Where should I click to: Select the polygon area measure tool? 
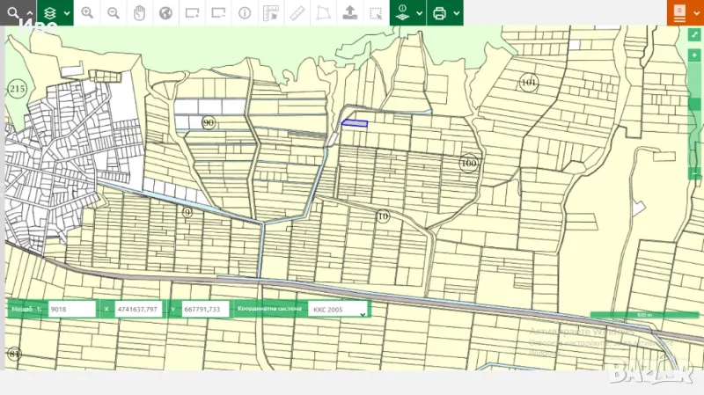(323, 13)
